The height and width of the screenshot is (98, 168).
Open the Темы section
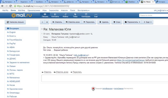(75, 15)
